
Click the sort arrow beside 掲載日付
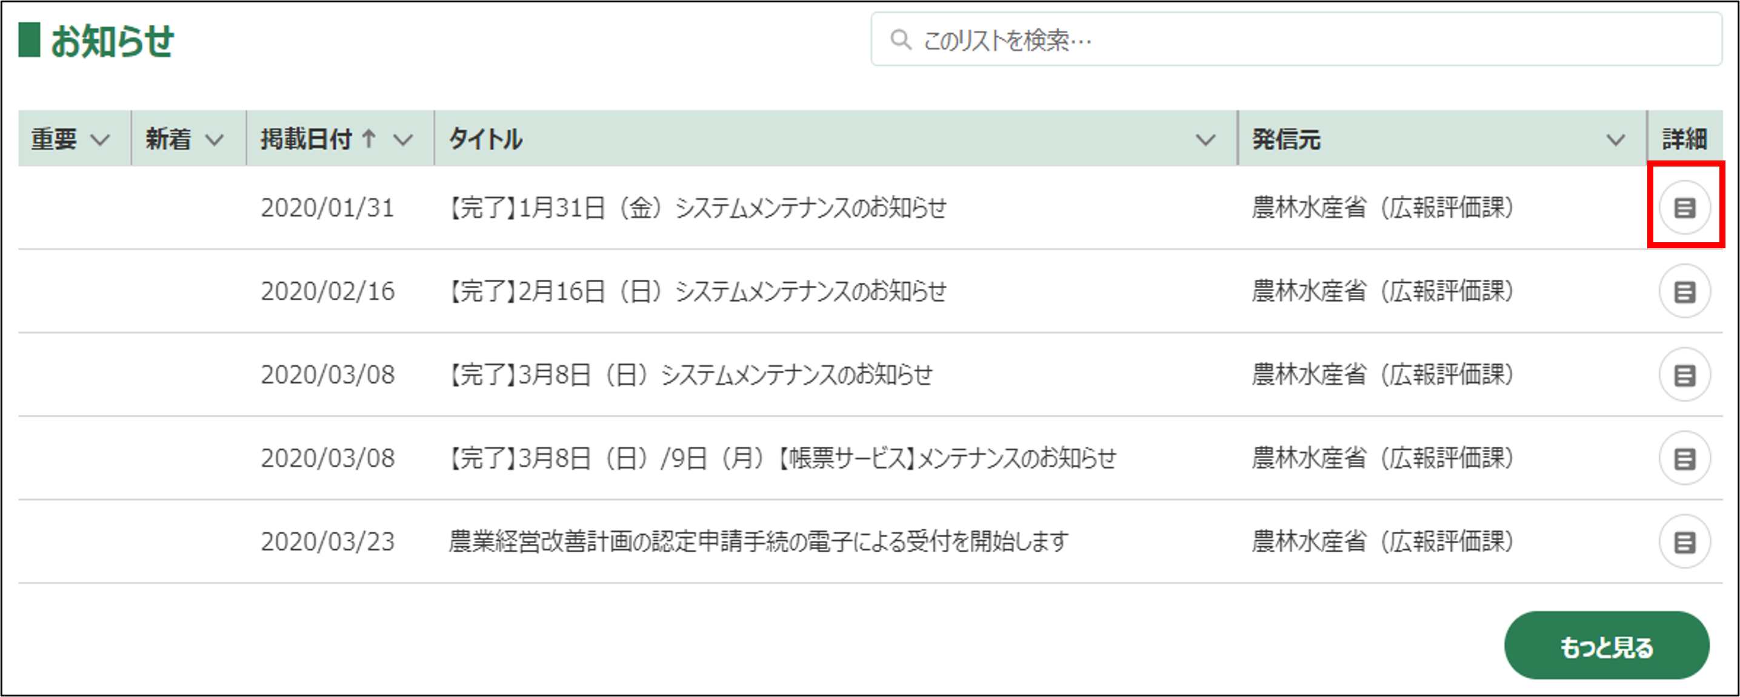click(369, 139)
